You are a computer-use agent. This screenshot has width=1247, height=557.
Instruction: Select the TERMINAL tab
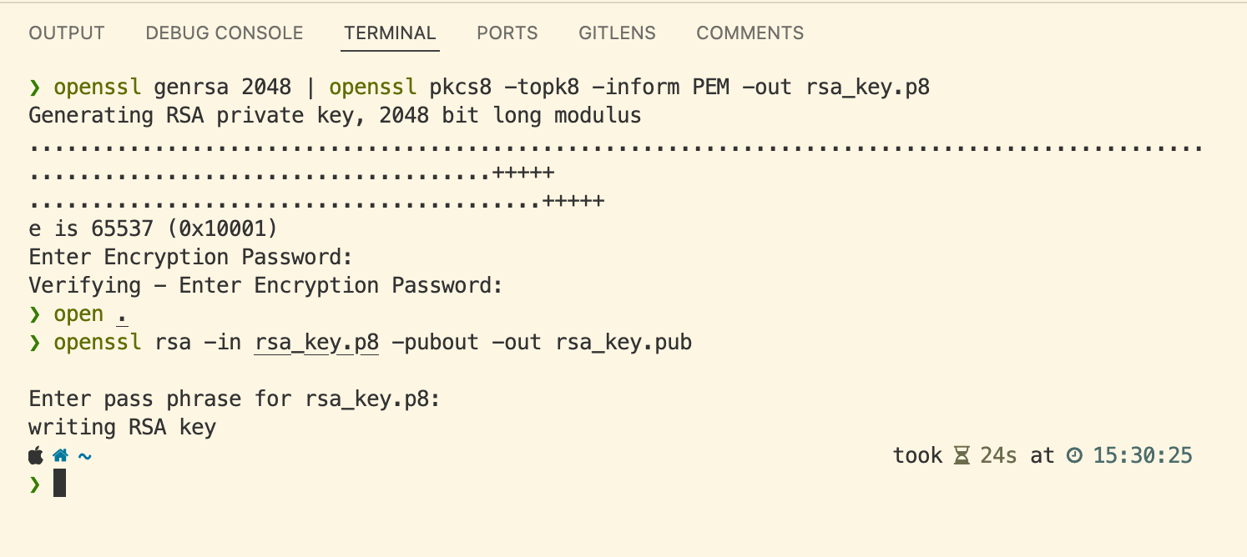click(x=390, y=33)
